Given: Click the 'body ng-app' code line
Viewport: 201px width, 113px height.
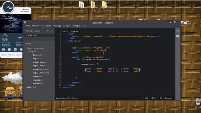Looking at the screenshot, I should 75,41.
